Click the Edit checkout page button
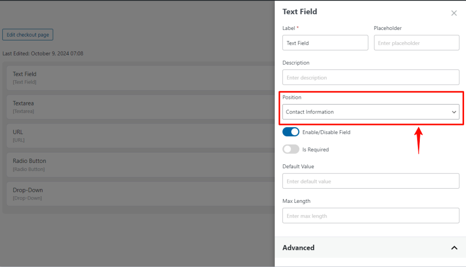Image resolution: width=466 pixels, height=267 pixels. 28,35
